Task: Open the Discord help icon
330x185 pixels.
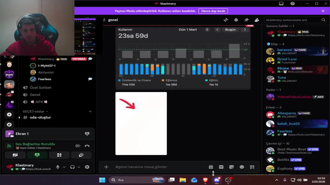Action: click(293, 4)
